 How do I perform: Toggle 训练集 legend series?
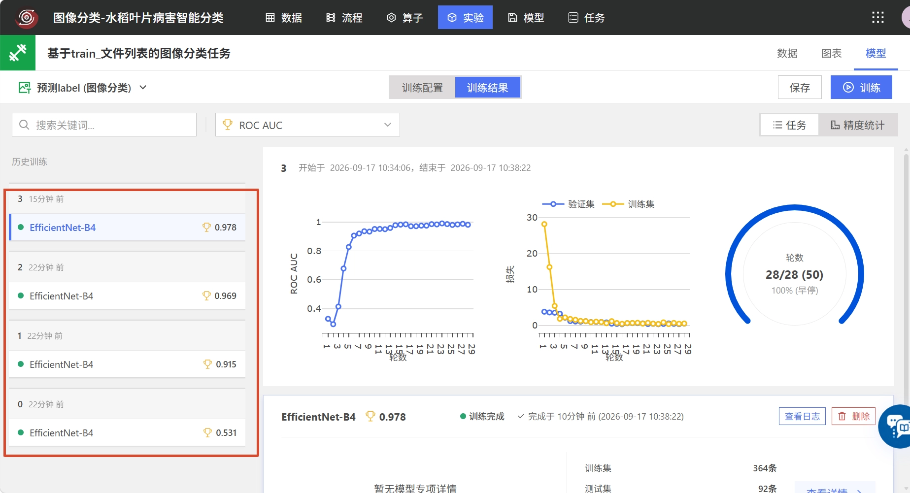629,204
